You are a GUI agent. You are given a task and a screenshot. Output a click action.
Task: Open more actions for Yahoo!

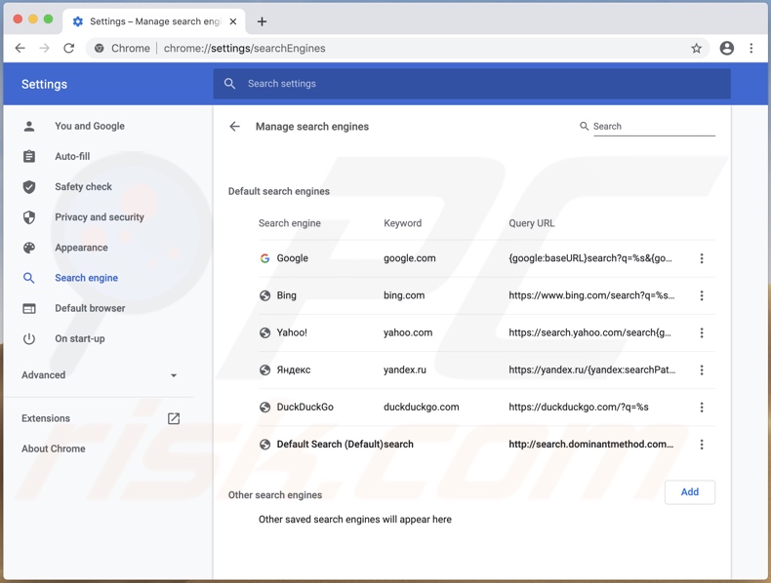tap(702, 333)
